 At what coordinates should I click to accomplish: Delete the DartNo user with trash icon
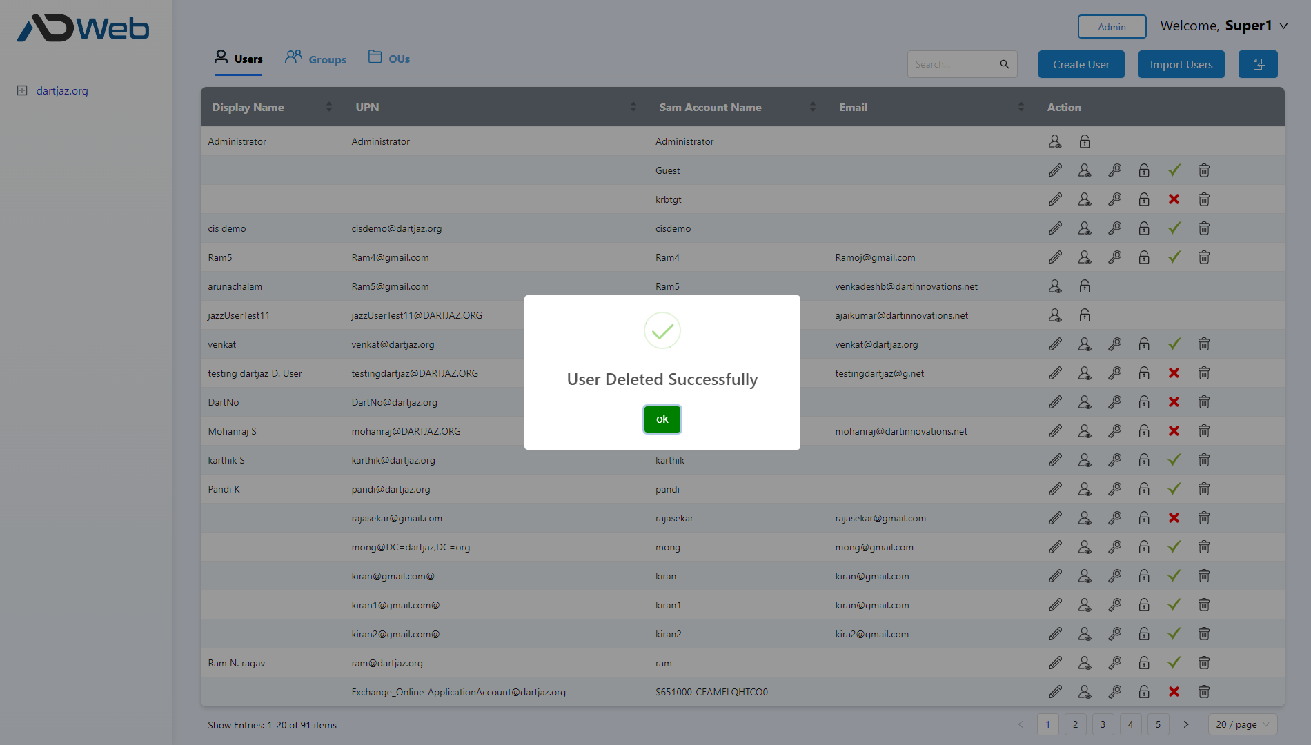(x=1203, y=402)
